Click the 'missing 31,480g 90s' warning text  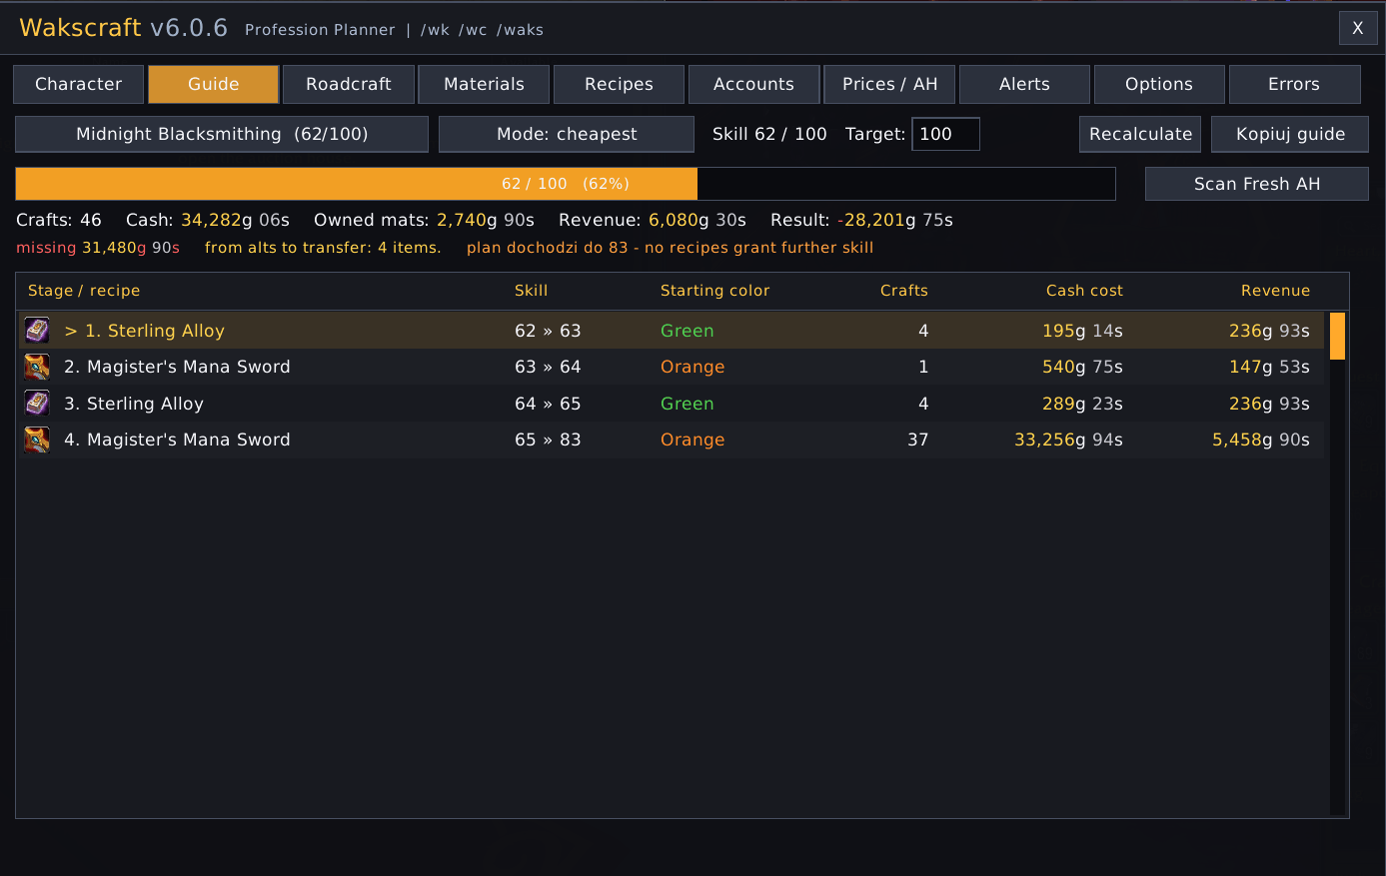click(x=98, y=248)
